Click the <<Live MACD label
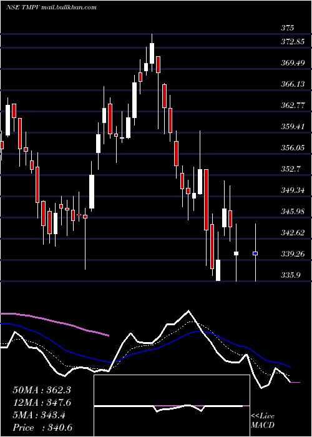This screenshot has height=437, width=312. [263, 420]
